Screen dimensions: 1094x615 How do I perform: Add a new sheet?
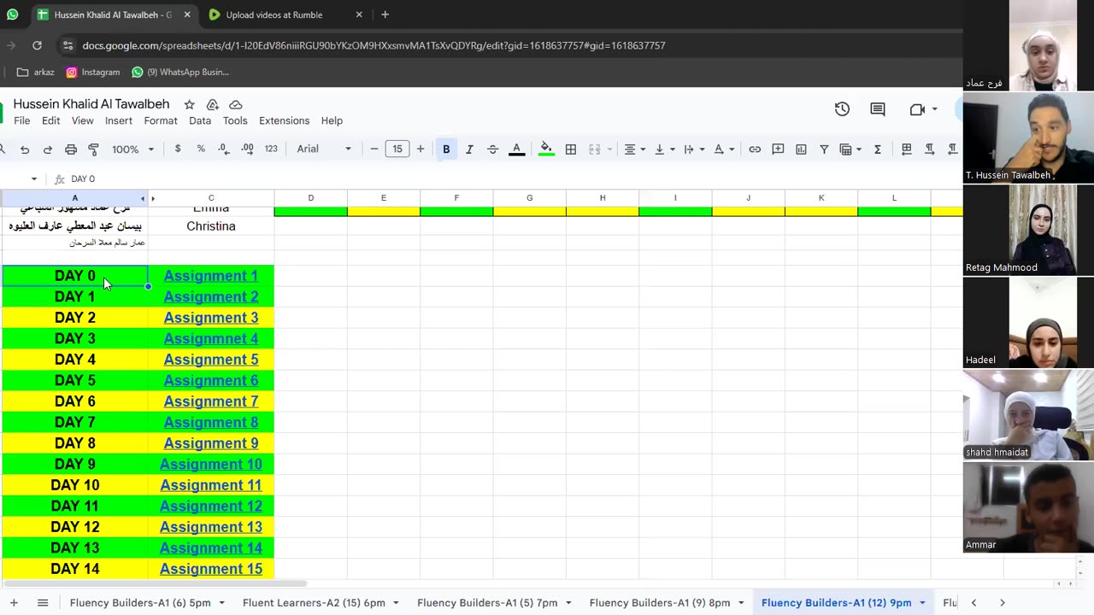(14, 602)
